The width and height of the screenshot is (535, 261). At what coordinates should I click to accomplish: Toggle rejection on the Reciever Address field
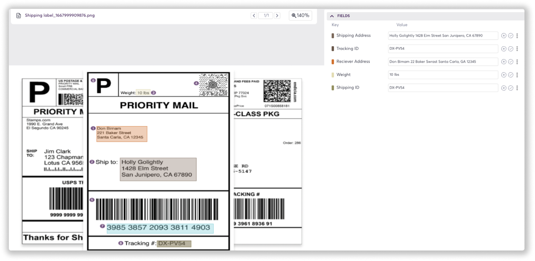(504, 61)
